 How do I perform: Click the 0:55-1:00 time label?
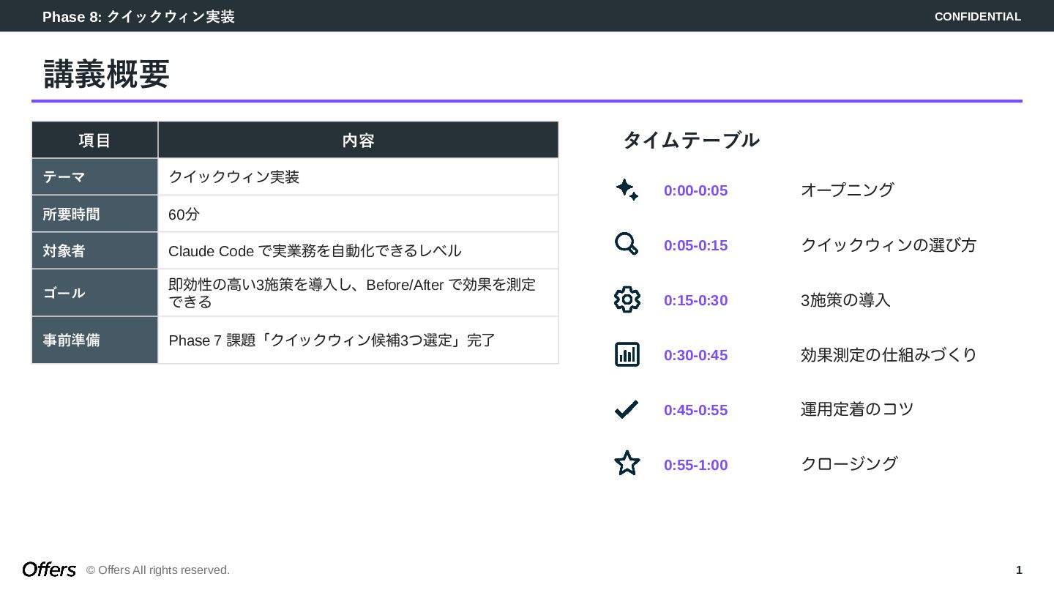coord(695,466)
